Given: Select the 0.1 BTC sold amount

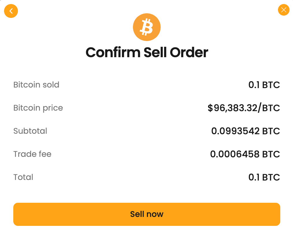Looking at the screenshot, I should point(264,85).
